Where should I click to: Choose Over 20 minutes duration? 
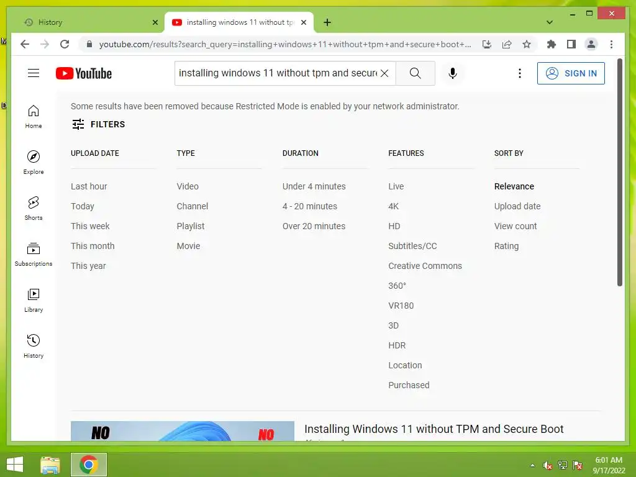[314, 226]
